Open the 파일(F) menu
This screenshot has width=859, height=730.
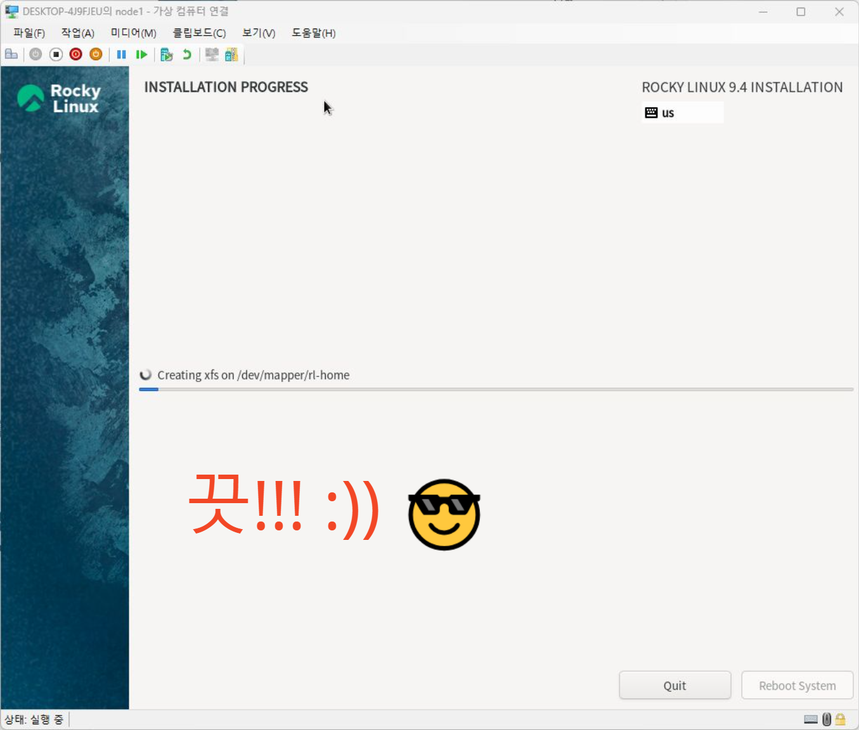click(29, 33)
